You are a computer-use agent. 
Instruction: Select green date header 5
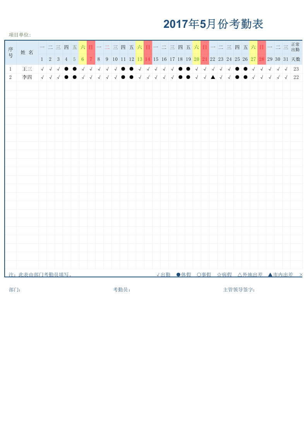74,59
